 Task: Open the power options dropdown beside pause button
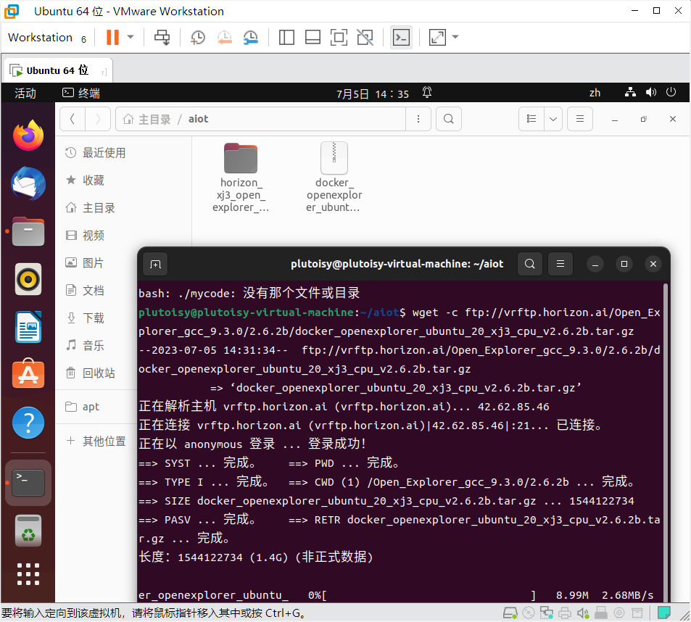coord(131,37)
